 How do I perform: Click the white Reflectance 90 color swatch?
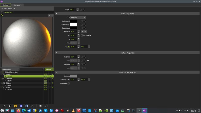click(74, 25)
